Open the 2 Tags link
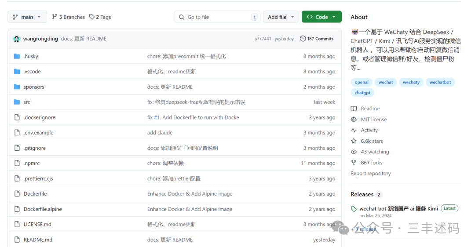This screenshot has width=475, height=247. pyautogui.click(x=100, y=17)
